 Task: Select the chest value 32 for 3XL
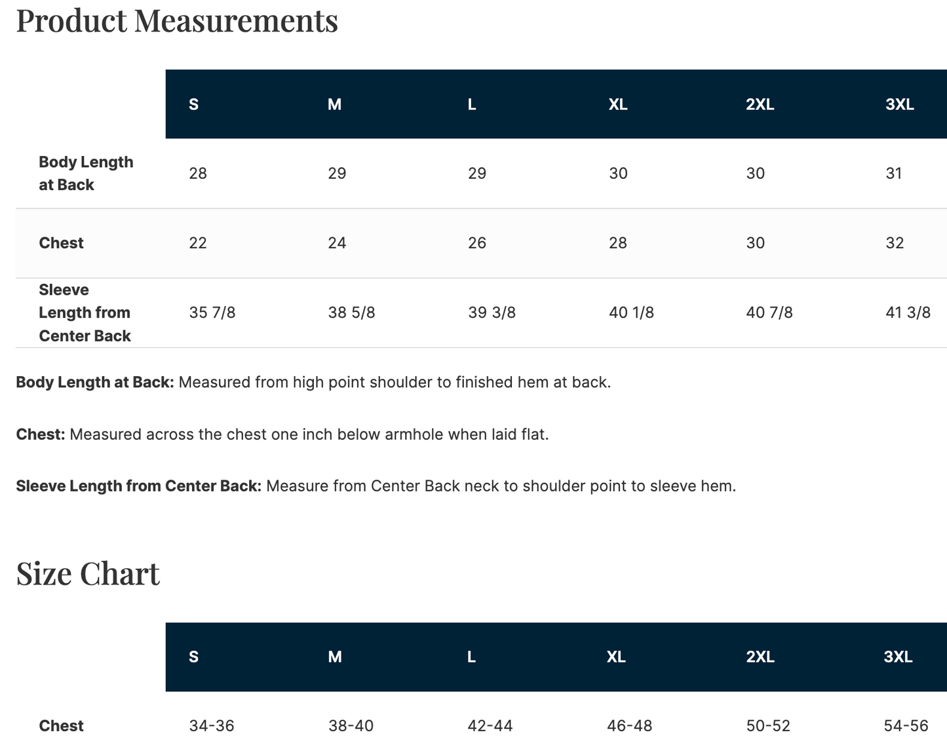tap(895, 243)
